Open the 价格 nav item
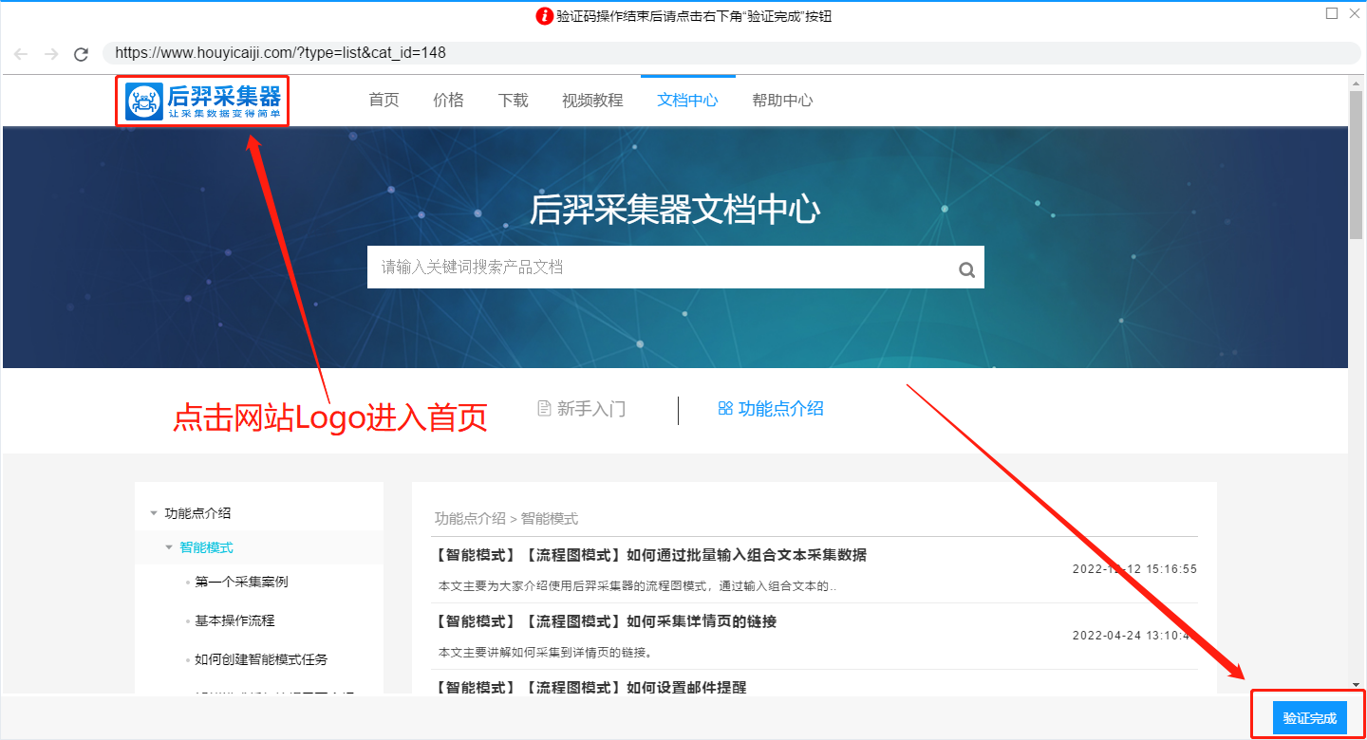Image resolution: width=1367 pixels, height=740 pixels. pos(448,100)
